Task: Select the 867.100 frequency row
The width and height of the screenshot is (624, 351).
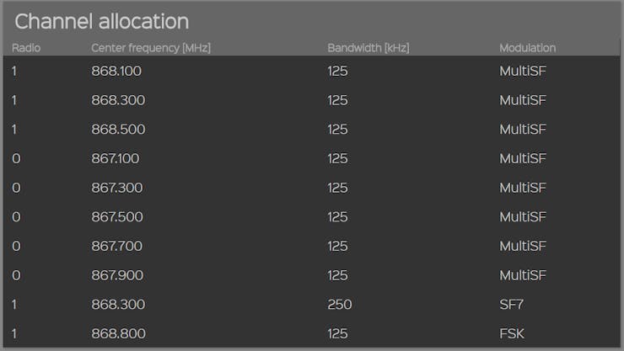Action: coord(116,158)
